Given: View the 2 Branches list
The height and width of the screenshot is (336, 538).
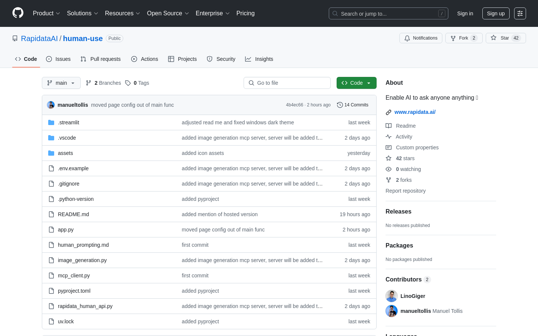Looking at the screenshot, I should (103, 83).
